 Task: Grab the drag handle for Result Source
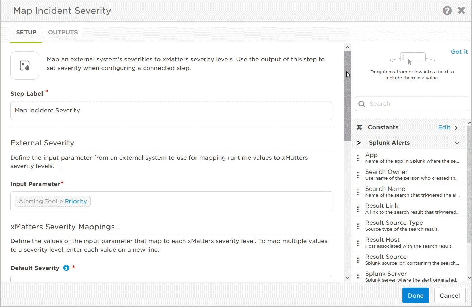click(x=358, y=259)
